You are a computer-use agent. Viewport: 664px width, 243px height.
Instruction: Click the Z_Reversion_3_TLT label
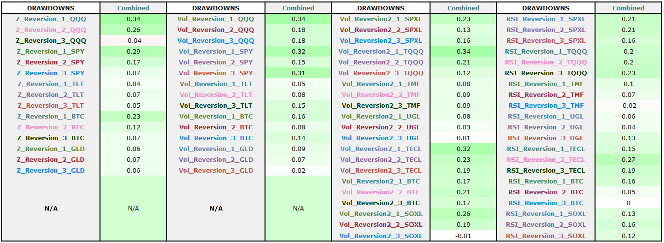51,105
